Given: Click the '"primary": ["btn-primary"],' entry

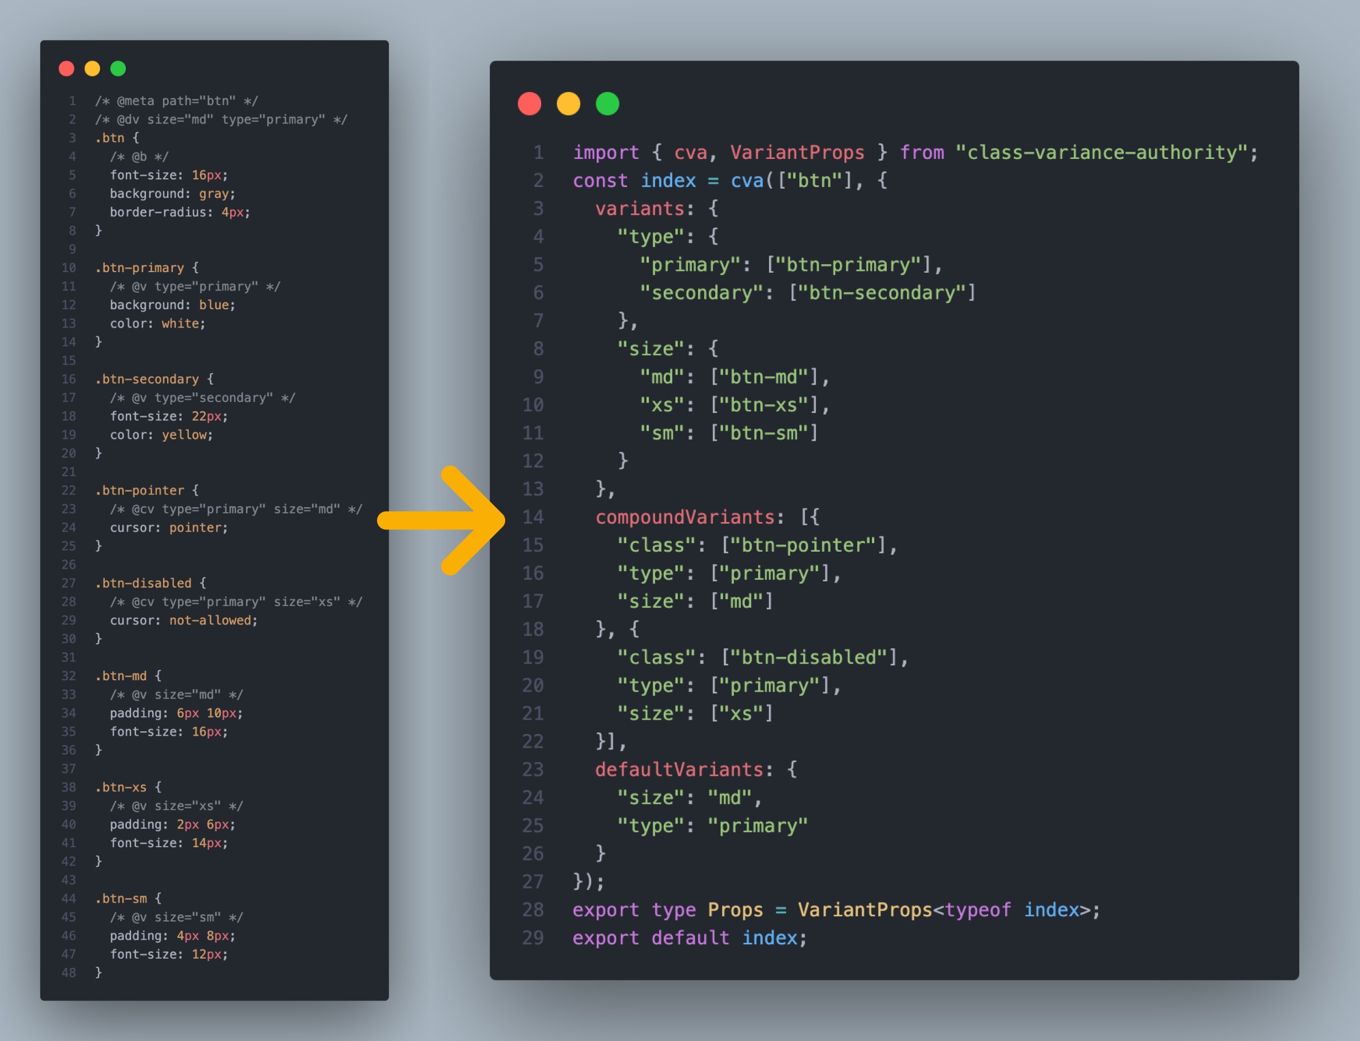Looking at the screenshot, I should 791,265.
